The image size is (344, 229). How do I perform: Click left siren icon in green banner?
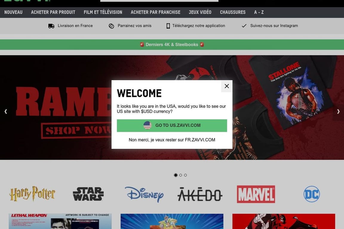point(142,44)
